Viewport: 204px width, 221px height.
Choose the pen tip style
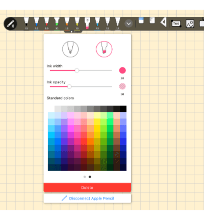(x=70, y=49)
